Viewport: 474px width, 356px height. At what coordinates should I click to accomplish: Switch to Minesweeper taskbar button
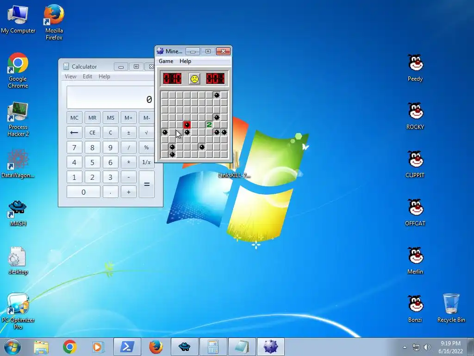270,347
